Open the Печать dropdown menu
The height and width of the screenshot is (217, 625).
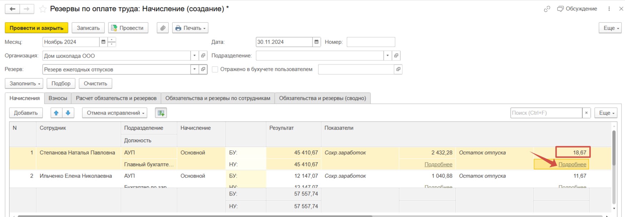tap(190, 28)
